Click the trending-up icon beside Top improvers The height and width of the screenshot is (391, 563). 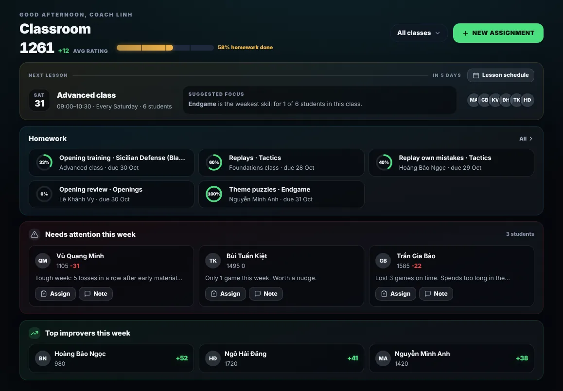[35, 333]
